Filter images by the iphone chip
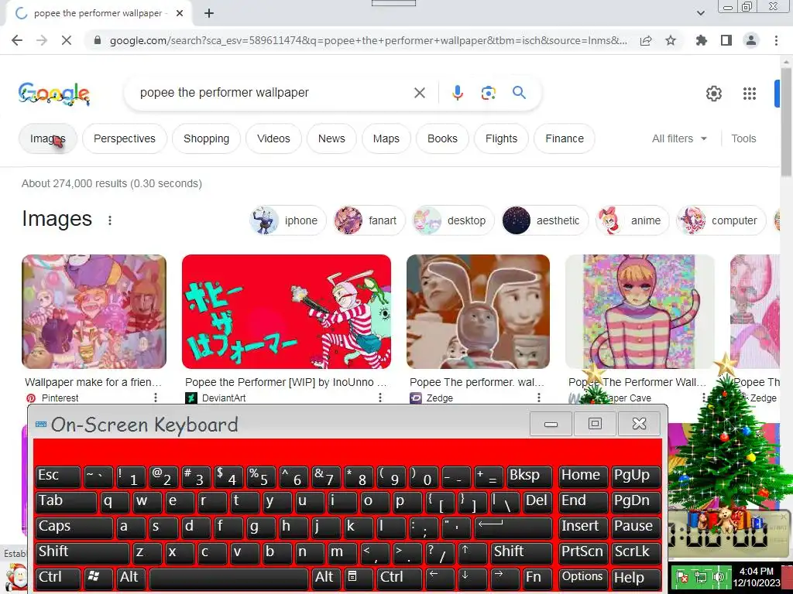 coord(288,220)
